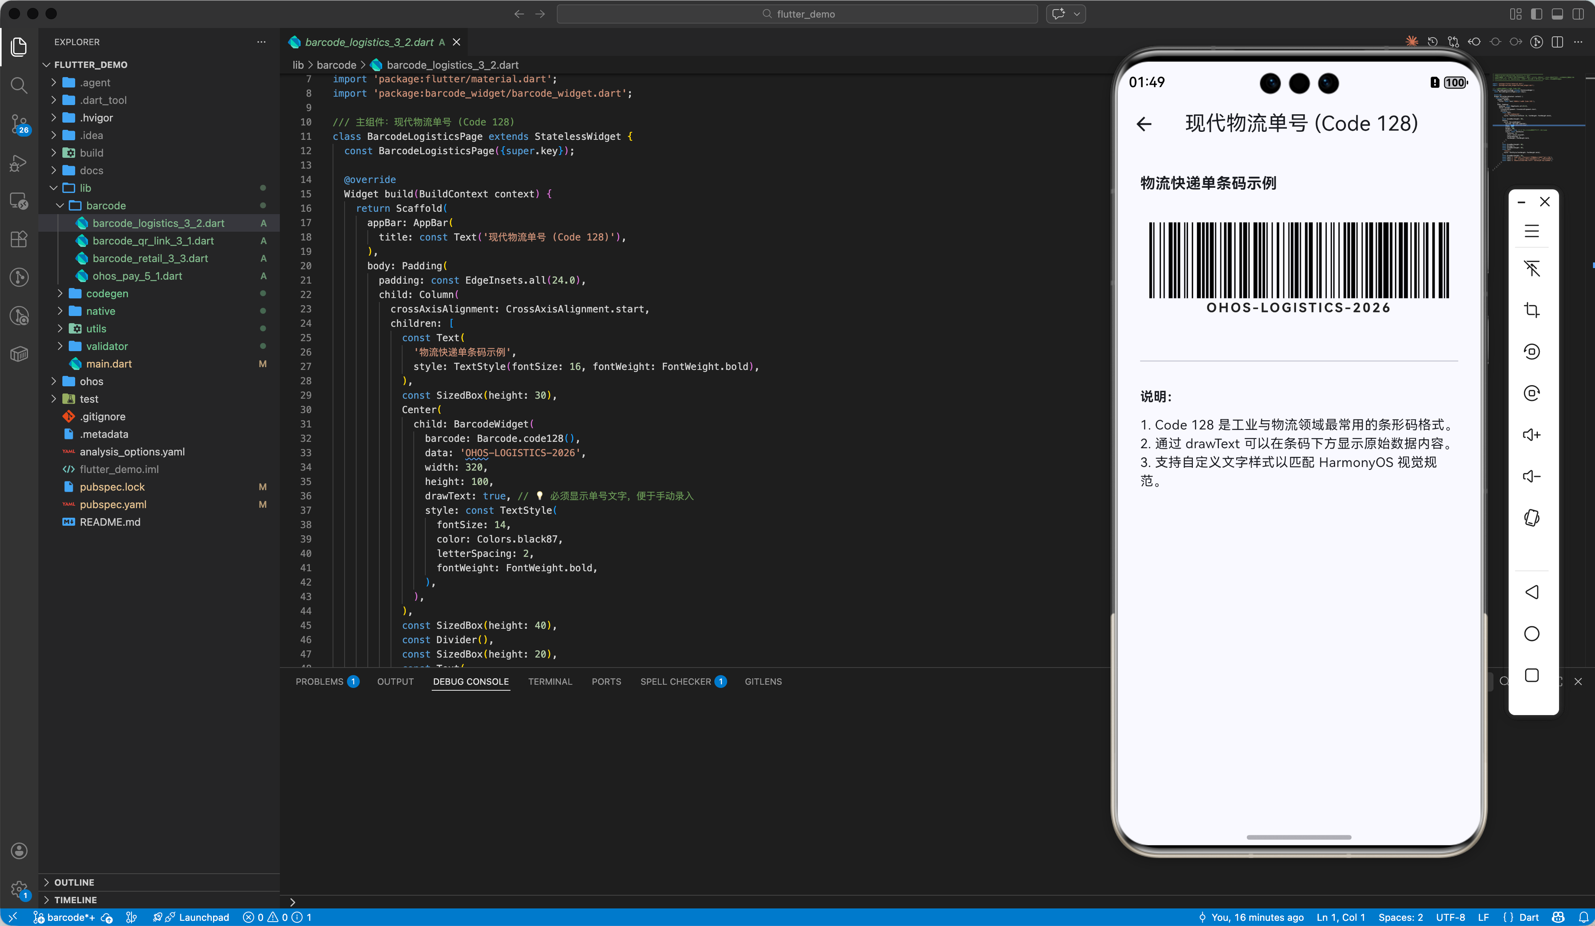1595x926 pixels.
Task: Click emulator volume up button
Action: (x=1531, y=435)
